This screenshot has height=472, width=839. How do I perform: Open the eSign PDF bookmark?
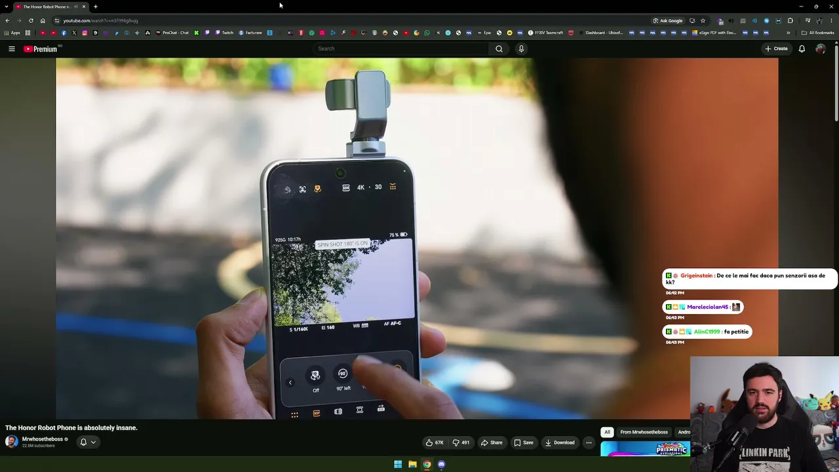(714, 33)
